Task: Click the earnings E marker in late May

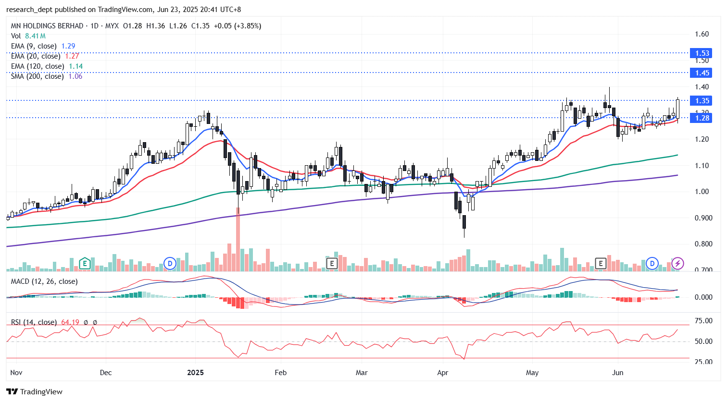Action: (600, 263)
